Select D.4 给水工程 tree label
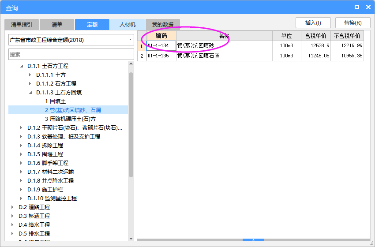Screen dimensions: 375x247 point(34,225)
